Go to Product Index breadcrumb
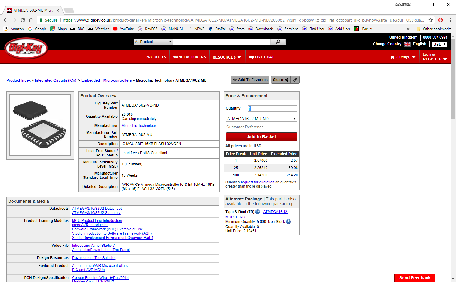The image size is (456, 282). (x=19, y=80)
